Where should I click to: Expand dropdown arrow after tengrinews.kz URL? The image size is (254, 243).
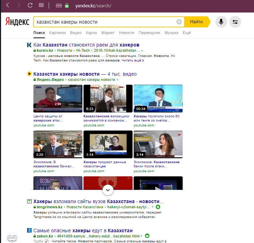(152, 207)
